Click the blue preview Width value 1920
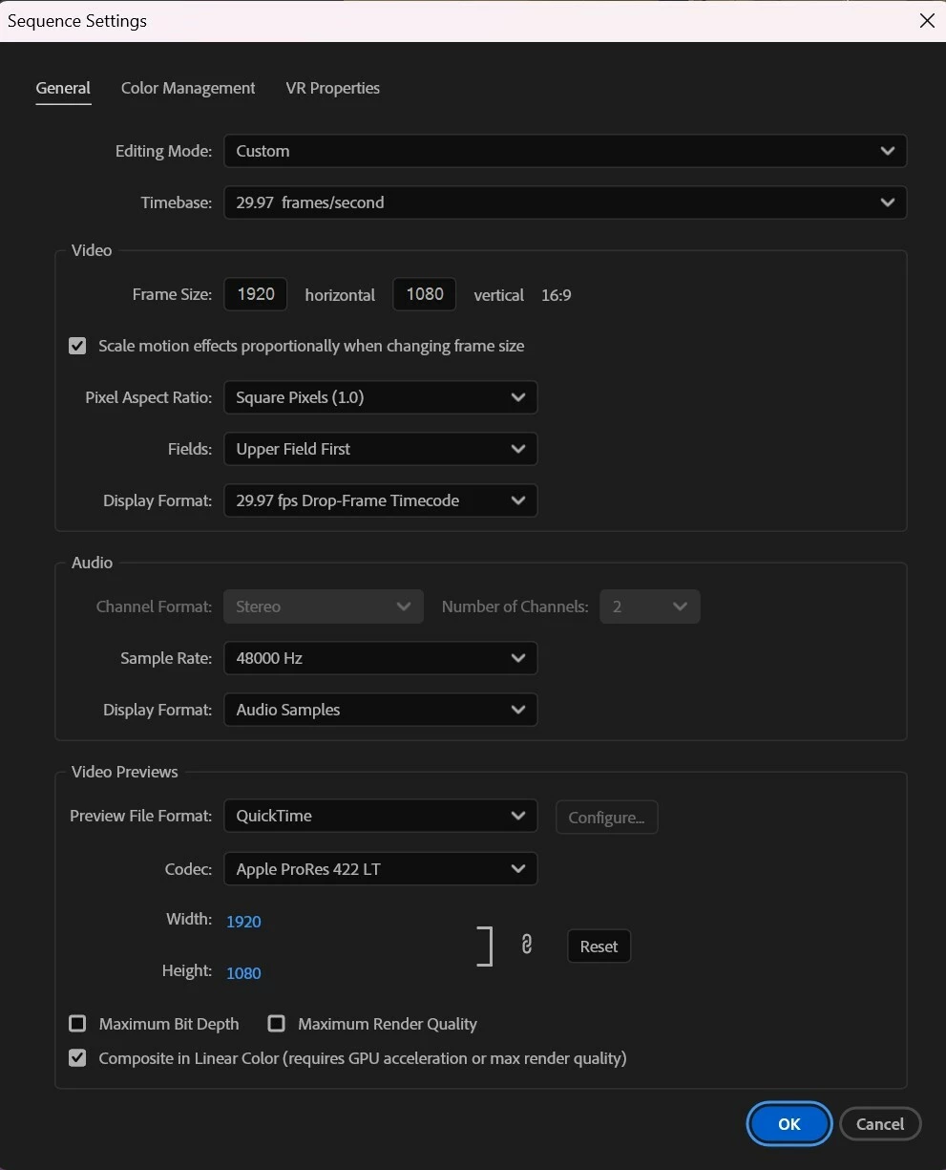946x1170 pixels. click(243, 922)
